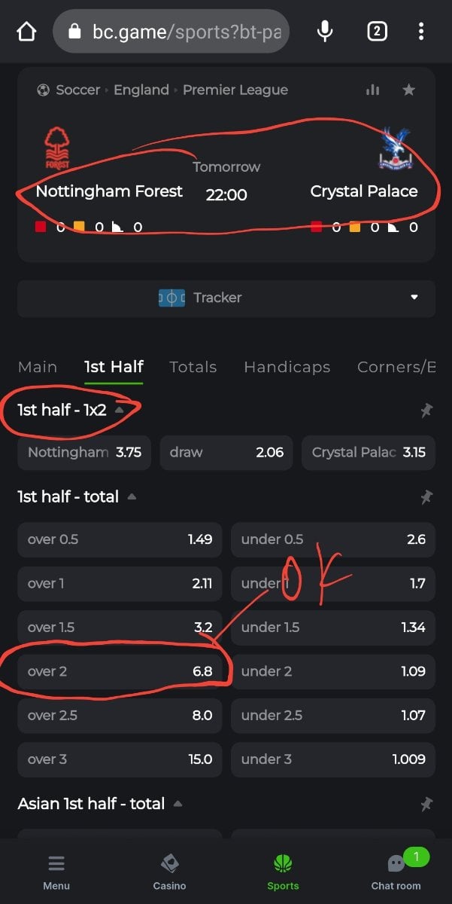Expand the Tracker dropdown
Screen dimensions: 452x904
(414, 298)
